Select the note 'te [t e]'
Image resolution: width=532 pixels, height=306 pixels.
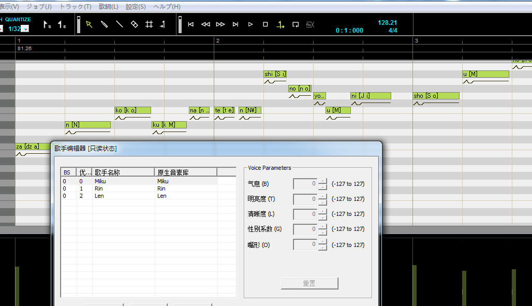pos(224,110)
